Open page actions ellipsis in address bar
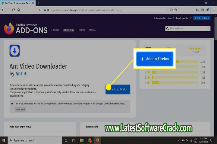This screenshot has width=217, height=144. point(167,10)
